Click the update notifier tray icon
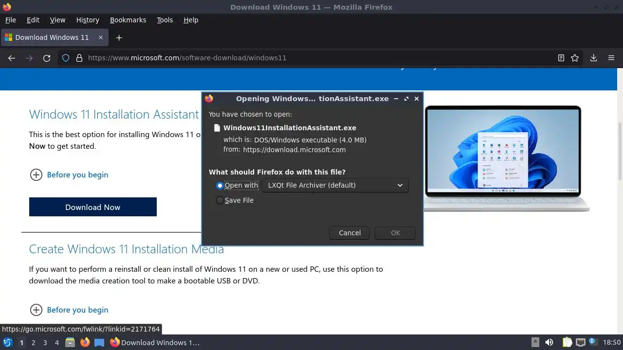 tap(593, 343)
